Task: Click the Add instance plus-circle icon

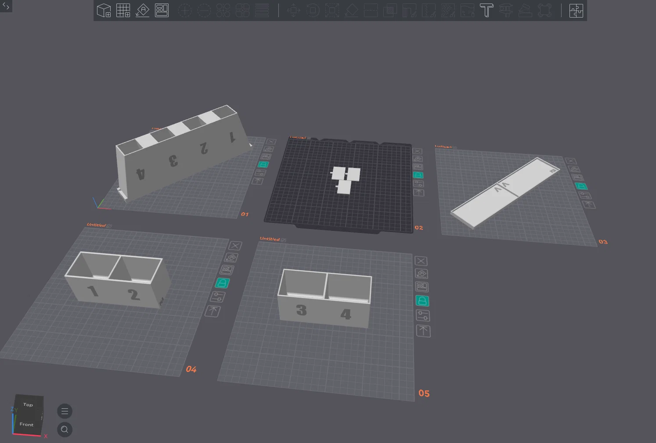Action: tap(184, 10)
